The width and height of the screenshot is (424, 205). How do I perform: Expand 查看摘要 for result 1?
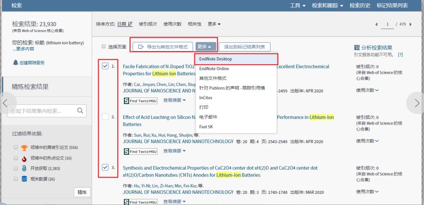(x=174, y=100)
